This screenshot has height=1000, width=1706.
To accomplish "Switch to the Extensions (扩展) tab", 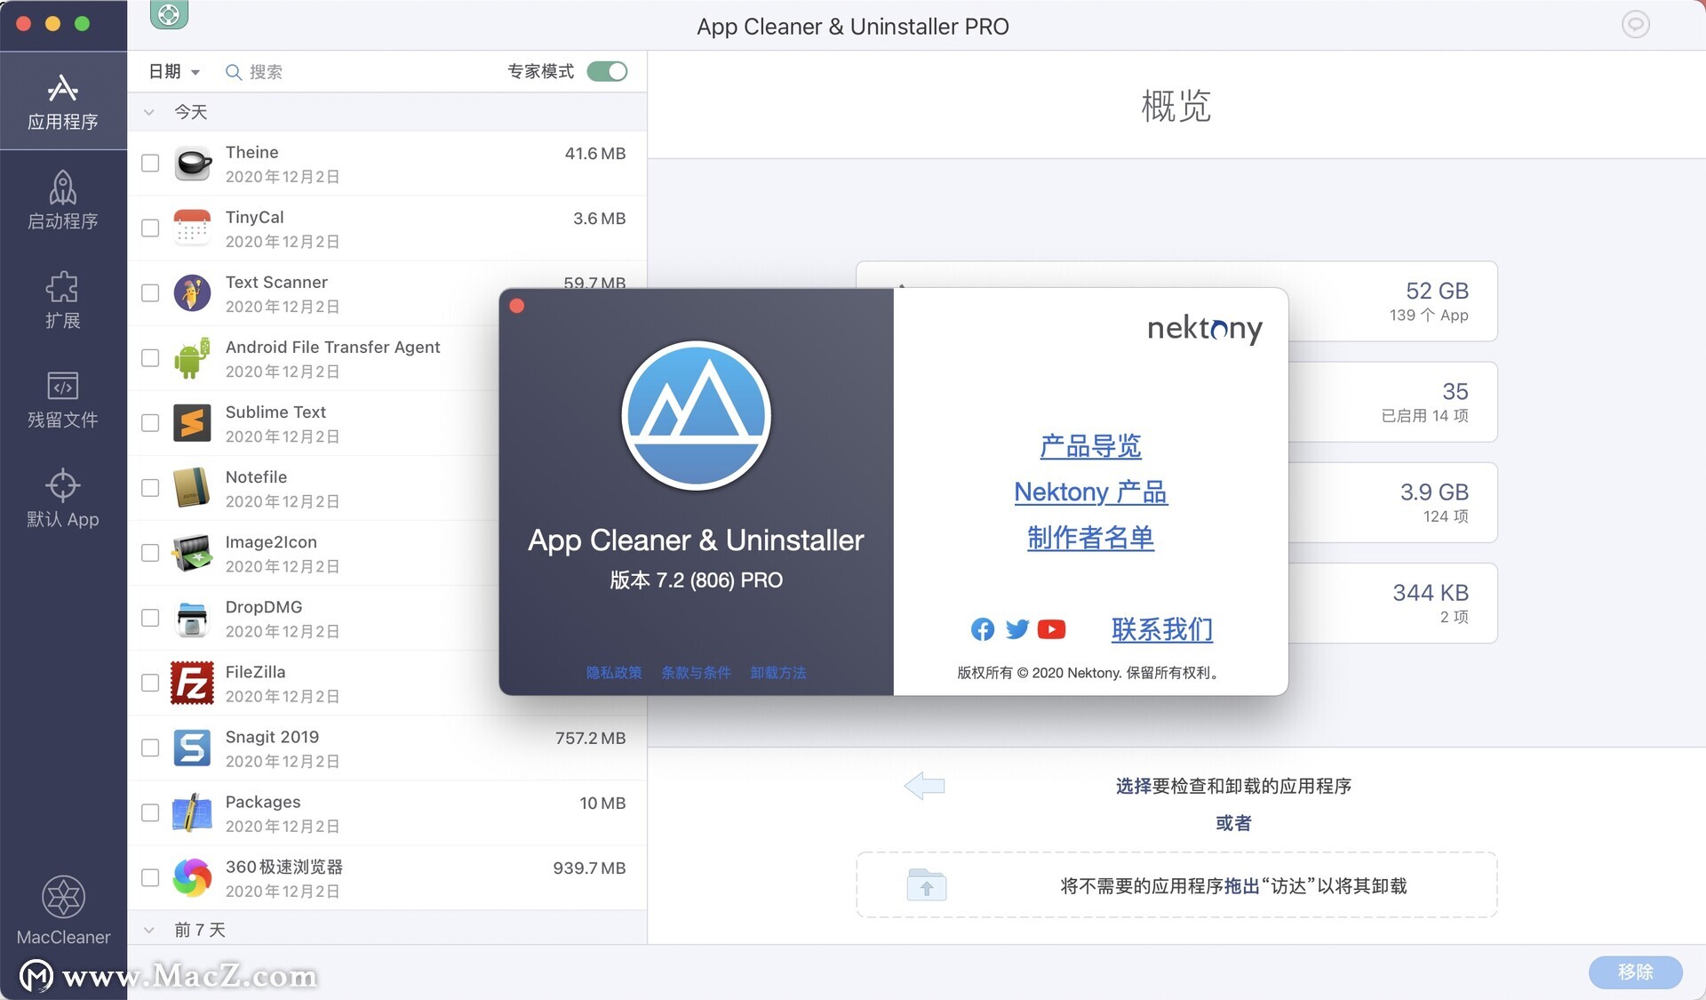I will (62, 300).
